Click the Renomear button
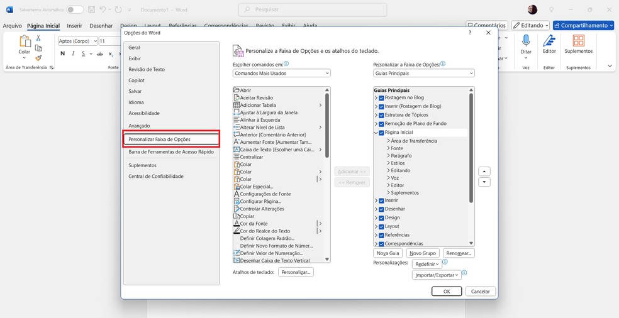The width and height of the screenshot is (619, 318). (x=459, y=253)
